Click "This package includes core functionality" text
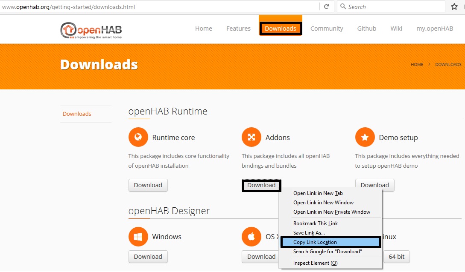The width and height of the screenshot is (465, 272). 179,156
